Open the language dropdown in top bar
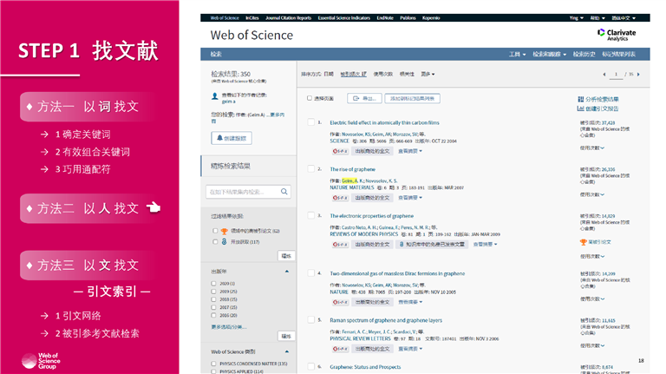The height and width of the screenshot is (374, 666). click(x=624, y=18)
